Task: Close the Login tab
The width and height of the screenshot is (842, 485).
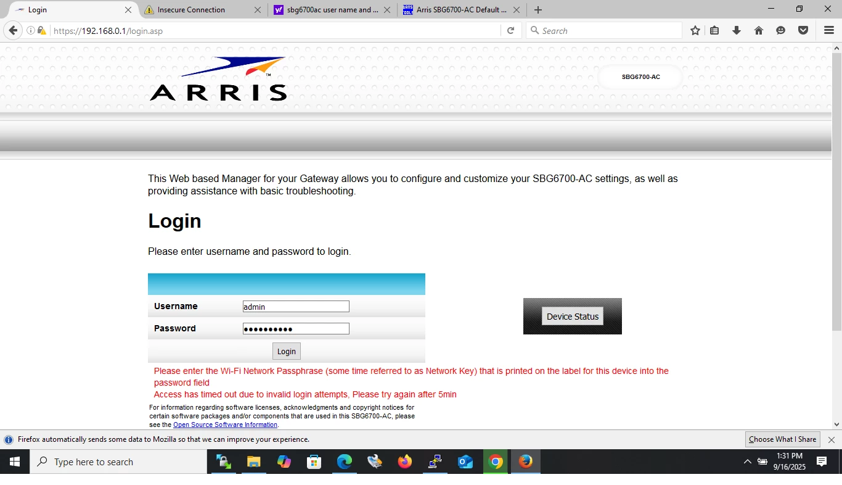Action: pos(128,10)
